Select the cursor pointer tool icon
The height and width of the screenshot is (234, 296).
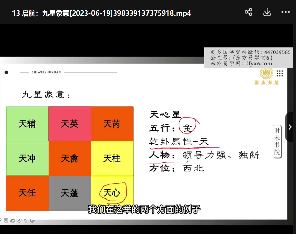pos(26,221)
